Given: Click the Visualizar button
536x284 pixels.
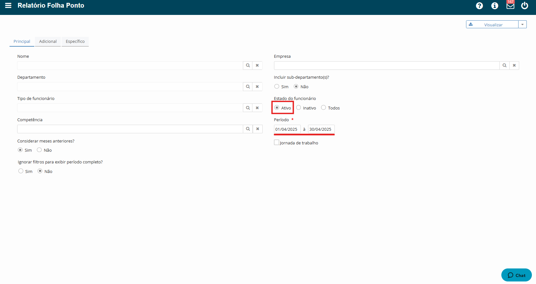Looking at the screenshot, I should point(492,24).
